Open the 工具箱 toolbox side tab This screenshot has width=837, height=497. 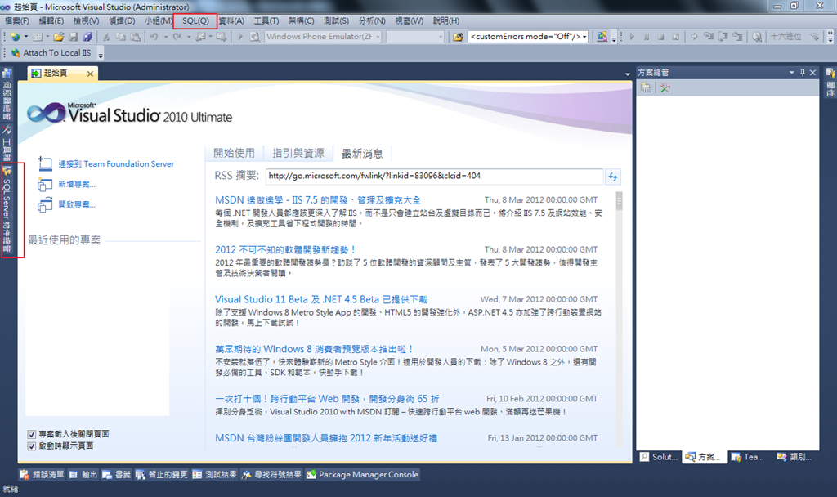coord(7,143)
